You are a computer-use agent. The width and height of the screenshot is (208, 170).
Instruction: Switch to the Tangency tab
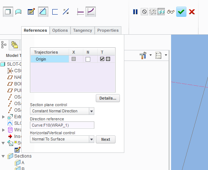coord(83,30)
